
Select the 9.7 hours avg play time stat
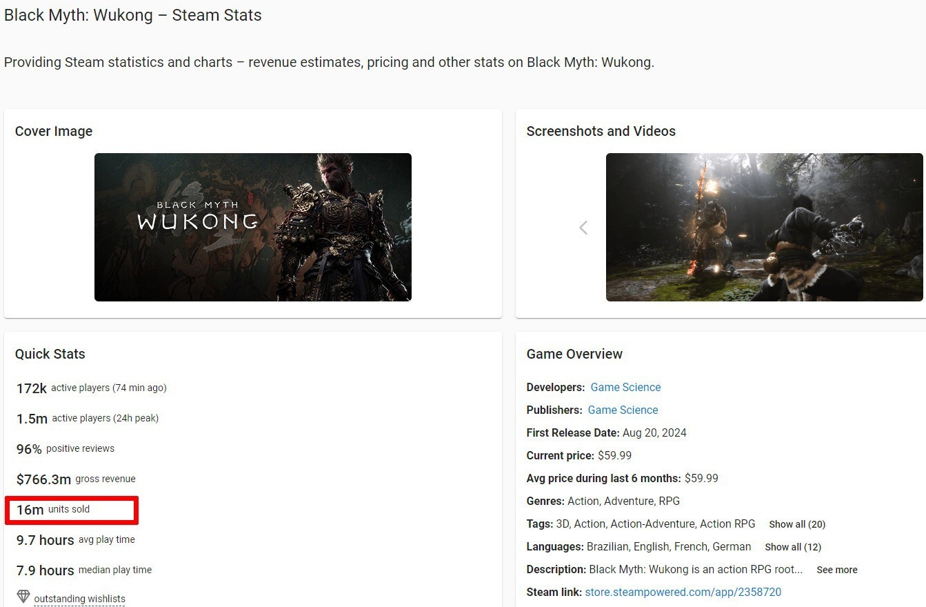pos(76,540)
